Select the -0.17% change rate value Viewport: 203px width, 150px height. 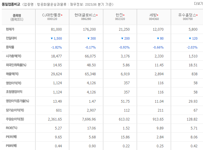pos(90,47)
